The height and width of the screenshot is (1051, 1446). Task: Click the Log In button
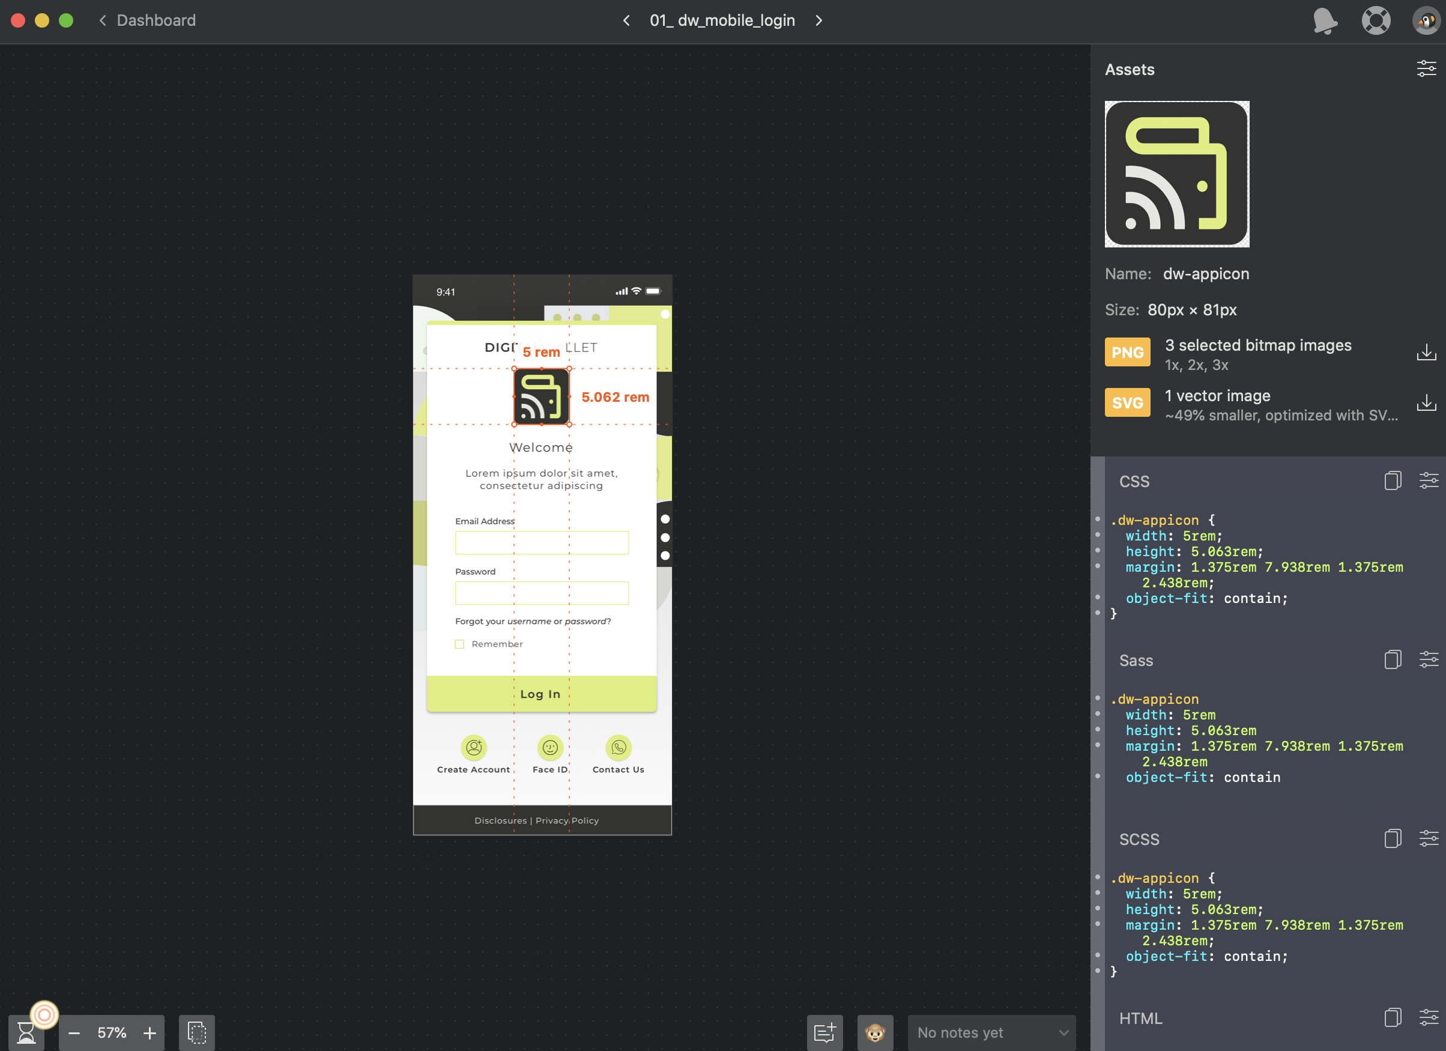click(540, 694)
